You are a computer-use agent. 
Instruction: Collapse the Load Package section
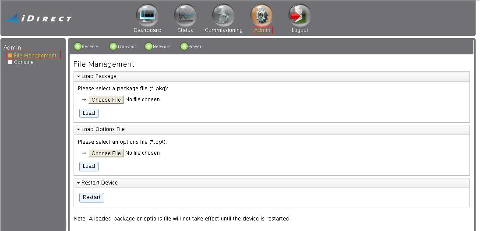point(78,76)
